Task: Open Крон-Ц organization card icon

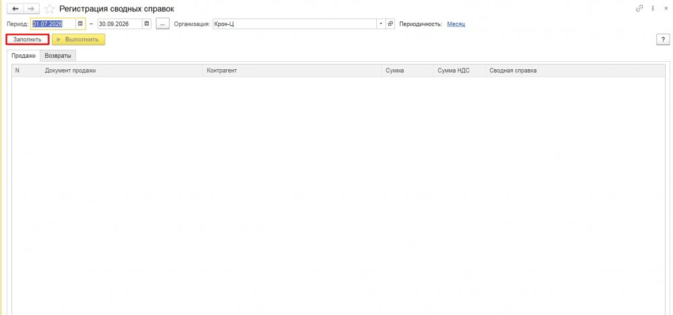Action: (x=390, y=24)
